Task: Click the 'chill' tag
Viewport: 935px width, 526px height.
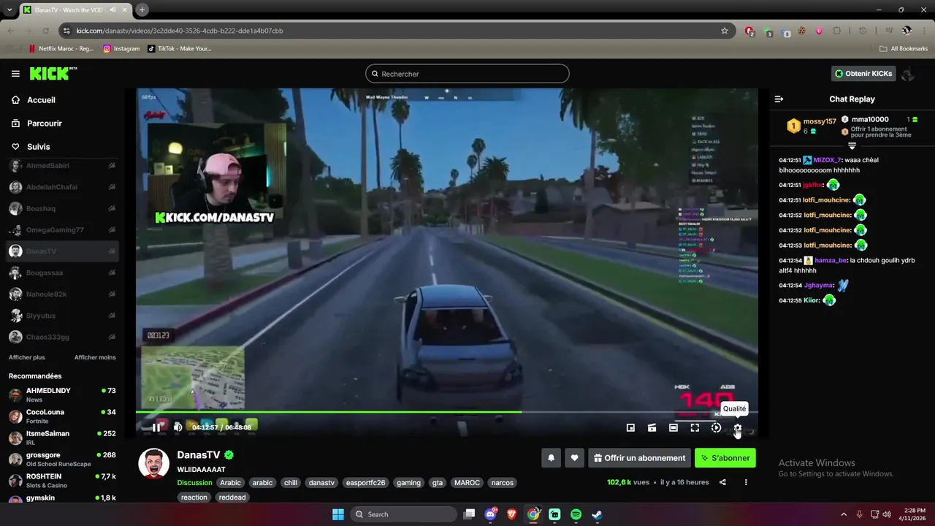Action: coord(291,483)
